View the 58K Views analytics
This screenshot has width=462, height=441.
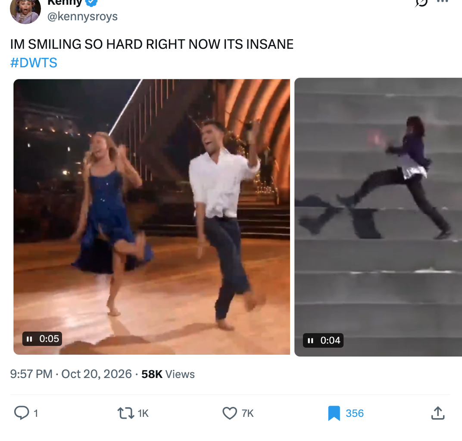[x=168, y=374]
